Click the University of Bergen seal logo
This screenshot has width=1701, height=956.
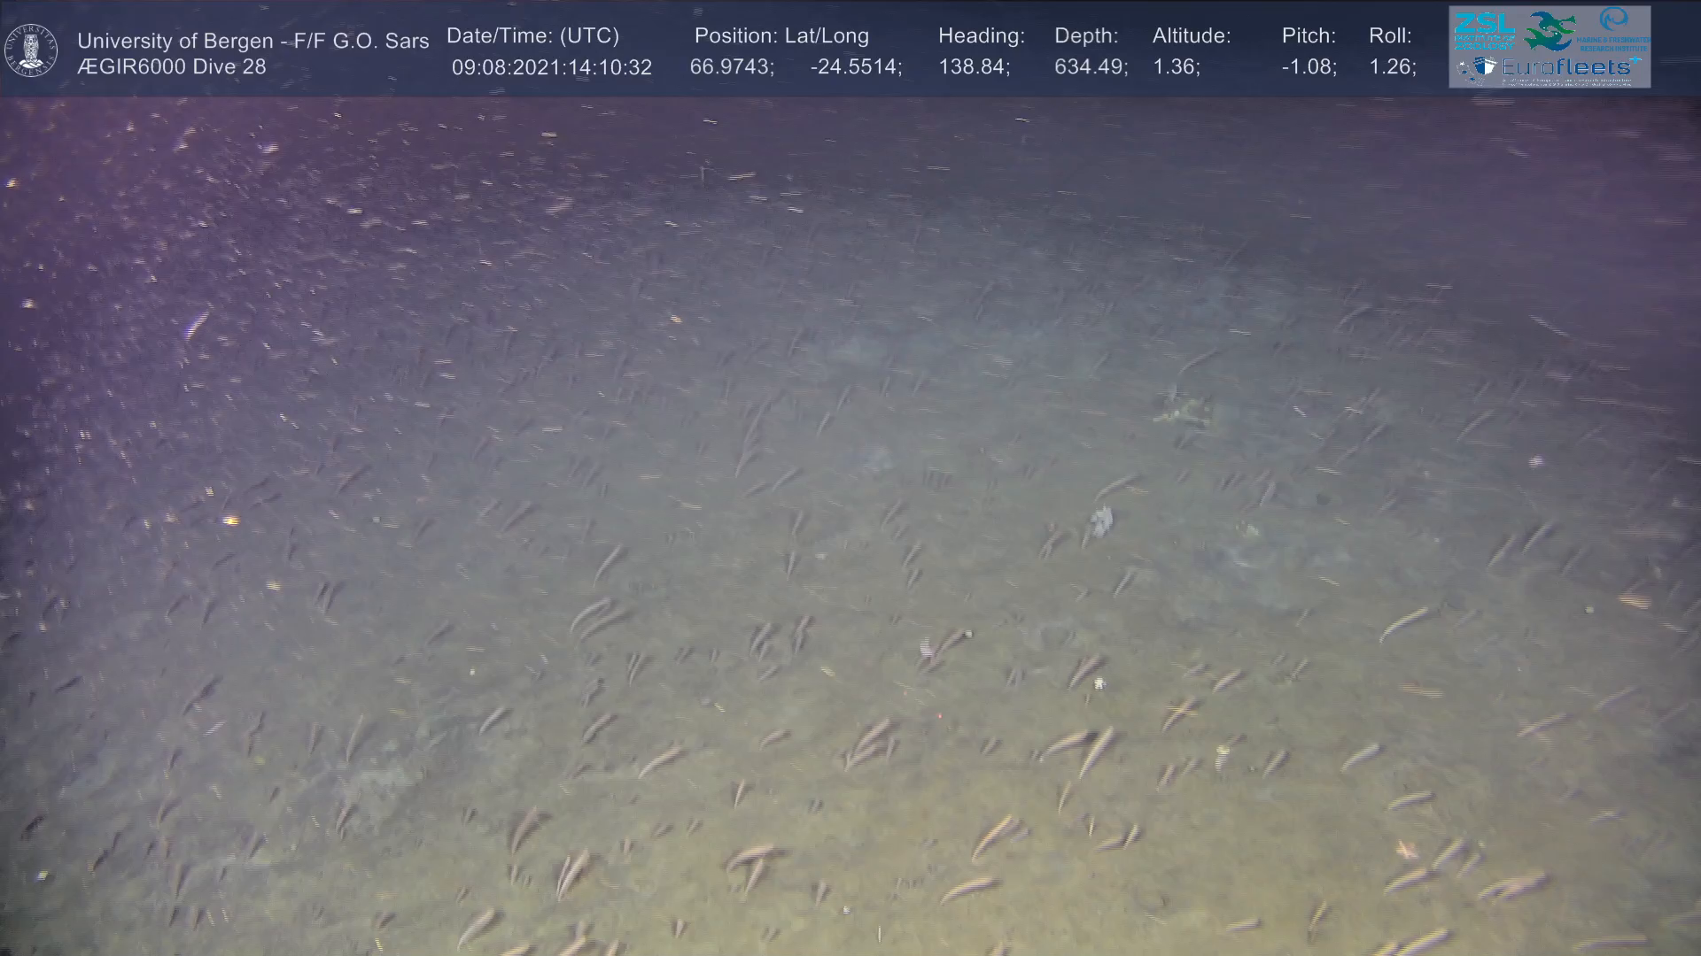[31, 50]
